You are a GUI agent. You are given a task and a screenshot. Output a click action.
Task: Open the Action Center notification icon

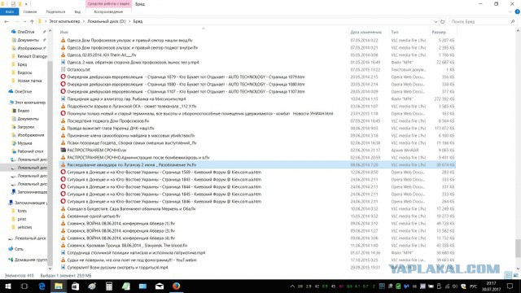[x=510, y=286]
